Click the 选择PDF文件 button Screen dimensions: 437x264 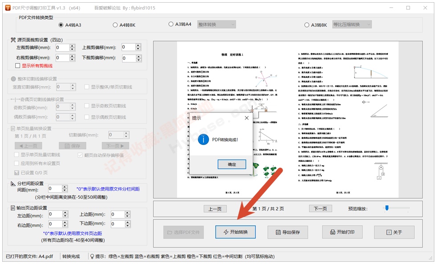click(184, 232)
